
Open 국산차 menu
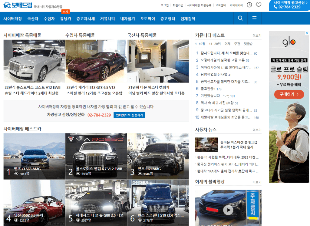point(33,19)
